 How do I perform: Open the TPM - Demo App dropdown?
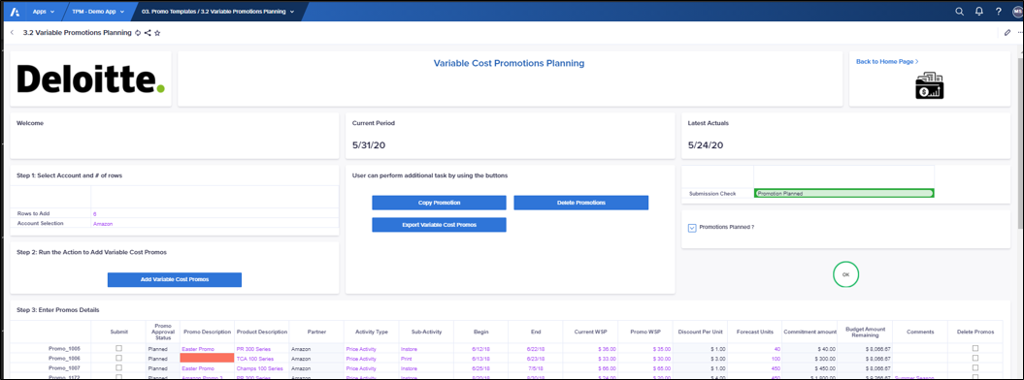[98, 11]
